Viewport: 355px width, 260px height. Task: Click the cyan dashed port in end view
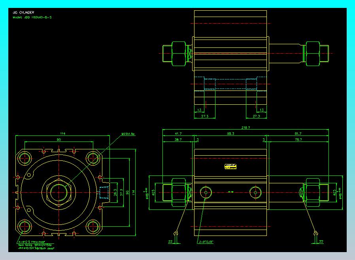pos(104,192)
